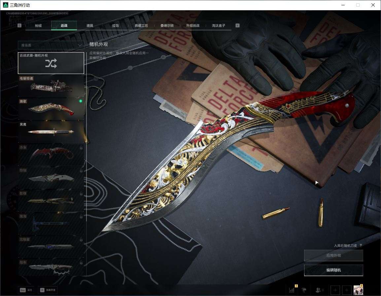Select the locked red karambit skin

[51, 155]
